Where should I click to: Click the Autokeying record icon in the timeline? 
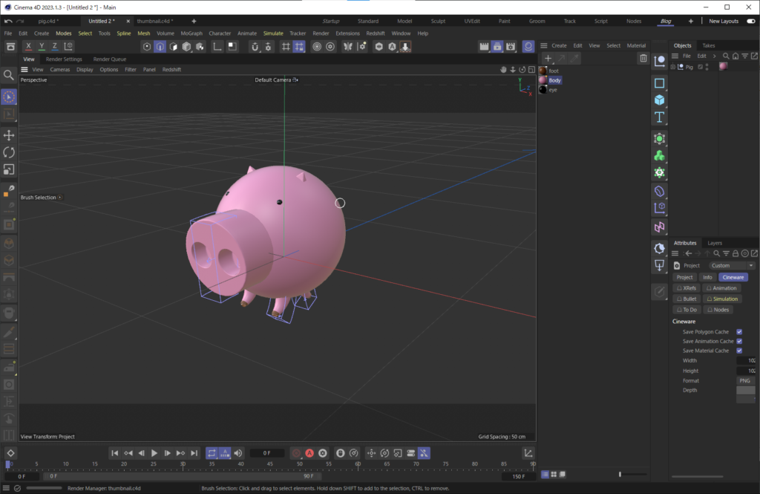(309, 453)
